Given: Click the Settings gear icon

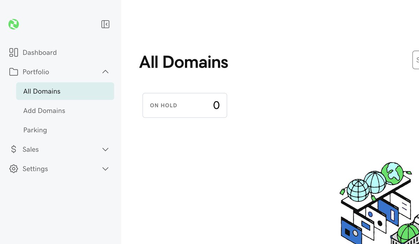Looking at the screenshot, I should coord(14,169).
